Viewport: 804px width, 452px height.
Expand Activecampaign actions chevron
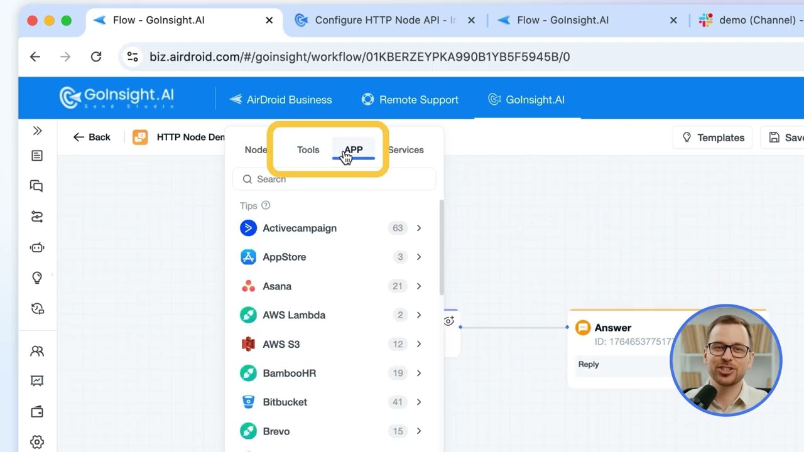coord(419,228)
